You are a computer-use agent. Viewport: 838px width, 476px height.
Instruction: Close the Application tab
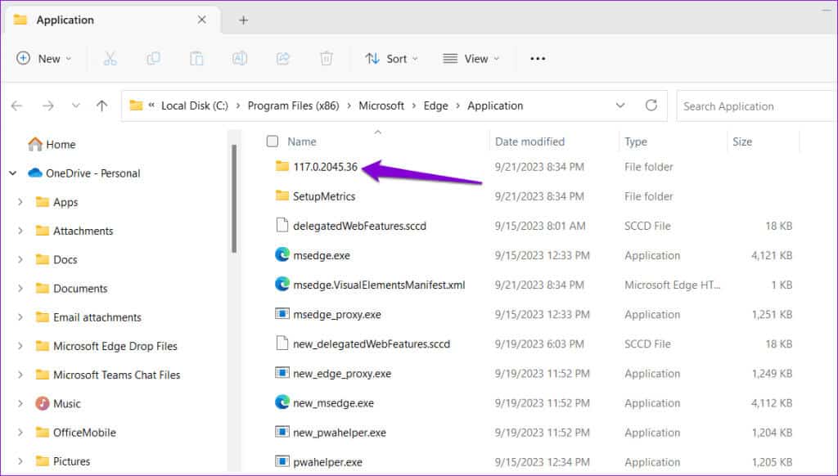point(202,20)
